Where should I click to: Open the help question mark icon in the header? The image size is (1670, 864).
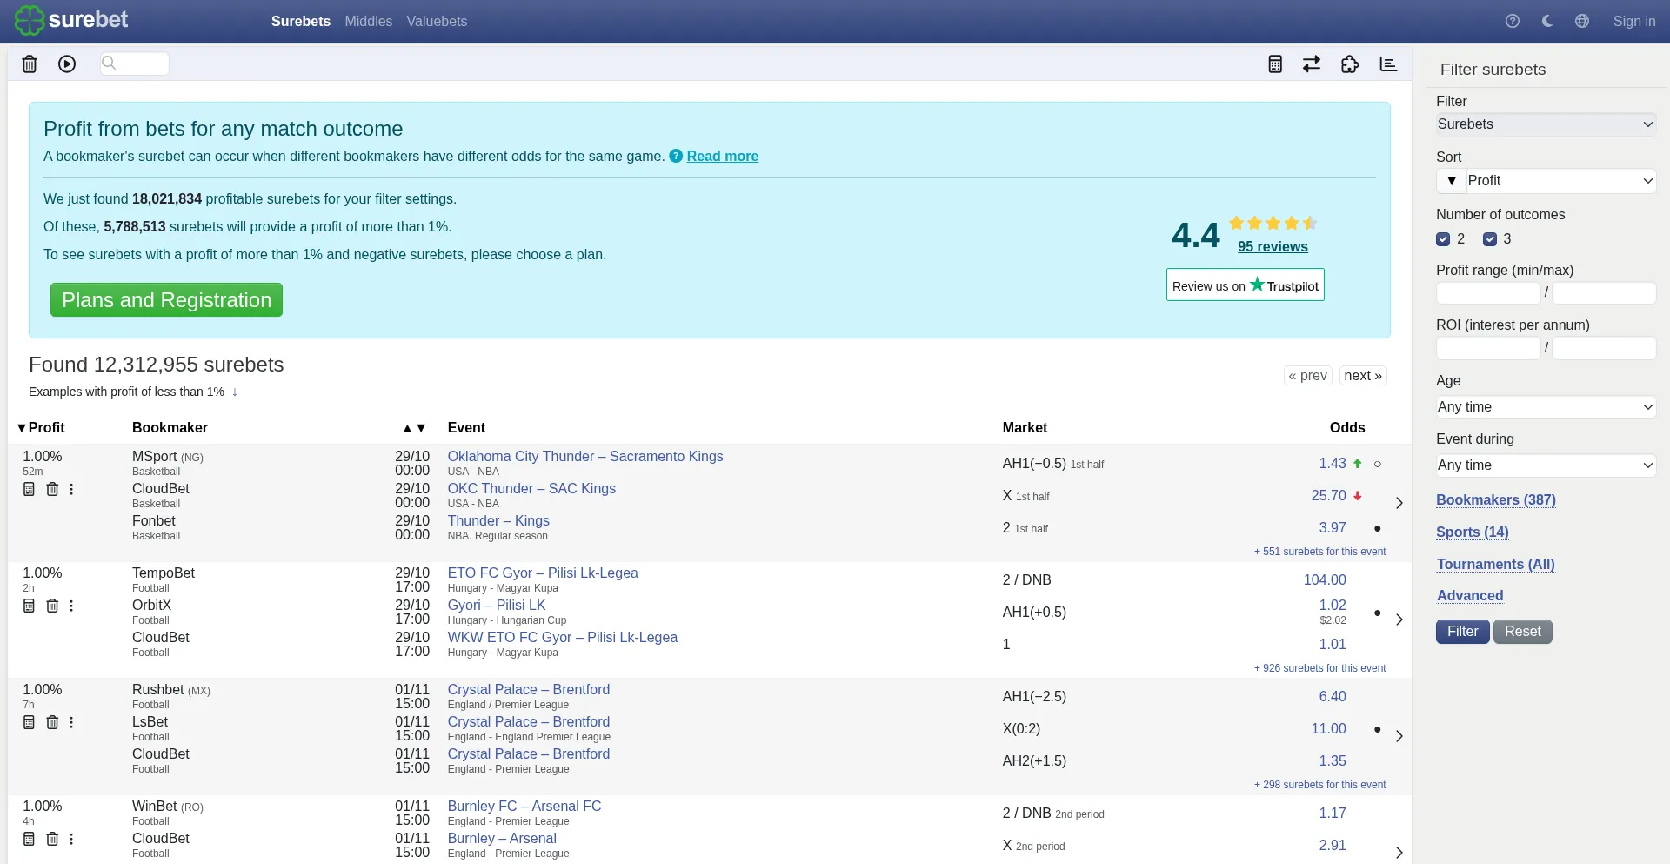[x=1513, y=21]
